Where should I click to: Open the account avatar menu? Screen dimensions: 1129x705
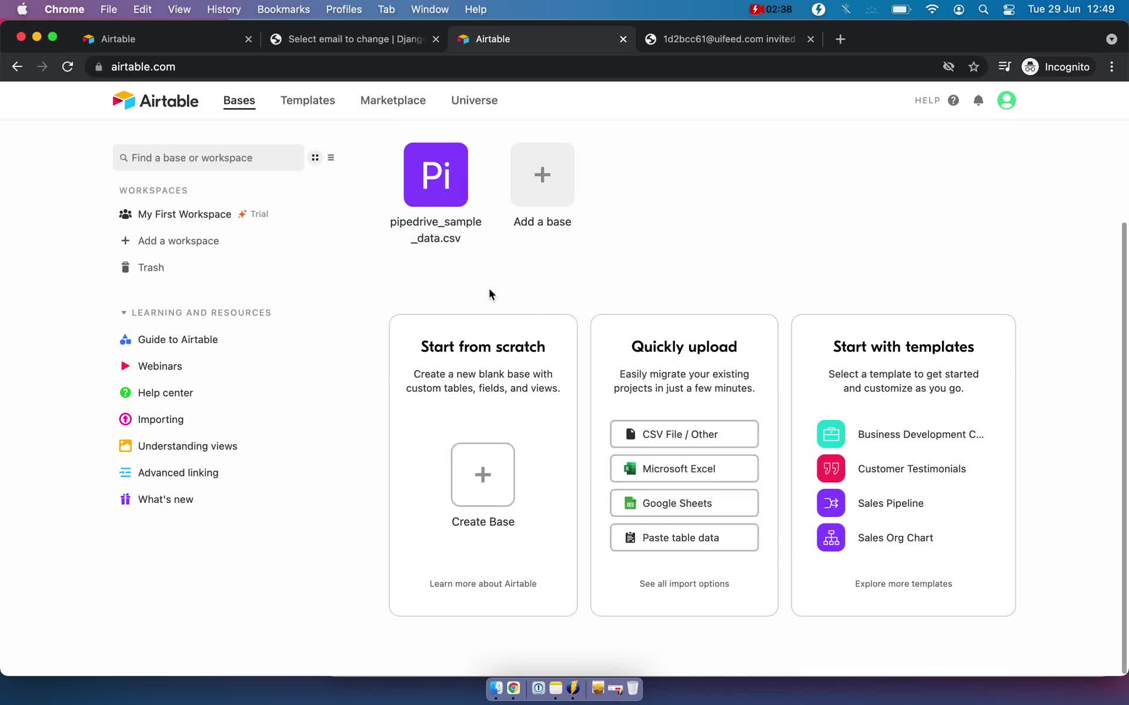(x=1006, y=100)
